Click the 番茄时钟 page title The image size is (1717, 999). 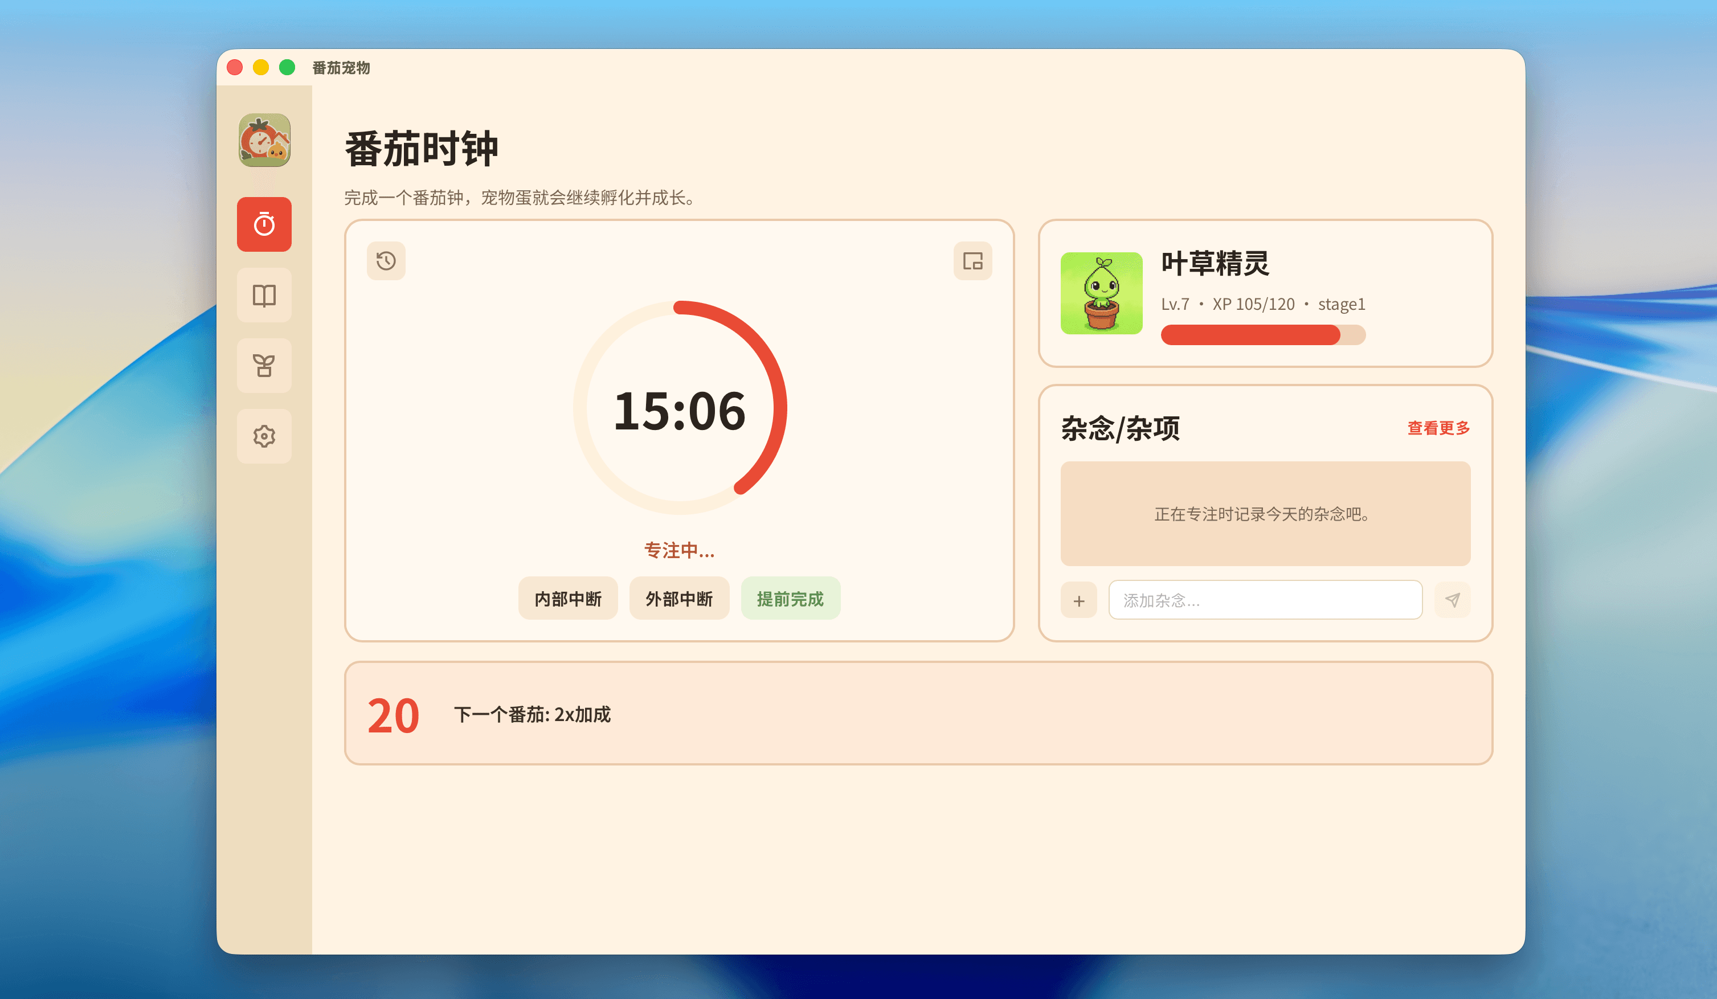pos(422,149)
